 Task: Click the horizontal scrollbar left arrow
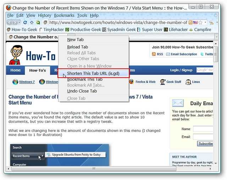coord(9,169)
